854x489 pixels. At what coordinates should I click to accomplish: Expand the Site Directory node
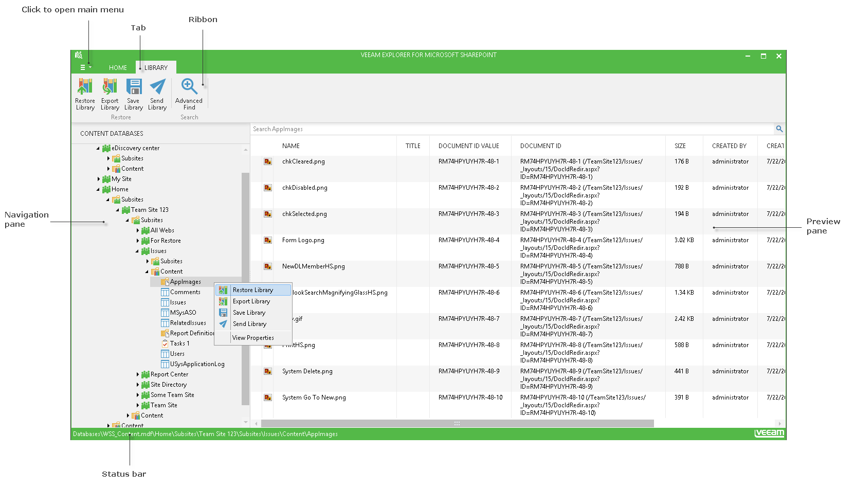coord(138,385)
